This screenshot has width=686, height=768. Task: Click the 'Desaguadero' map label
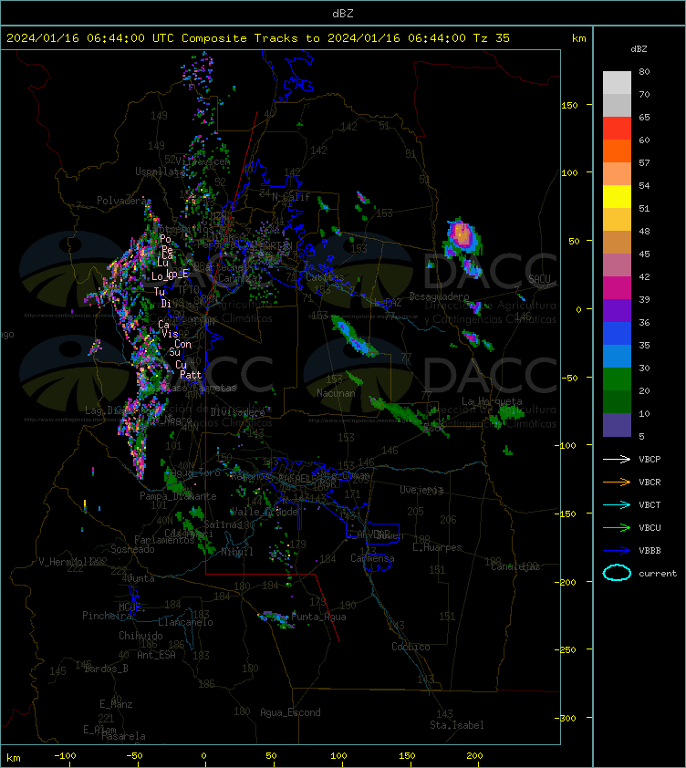(439, 296)
